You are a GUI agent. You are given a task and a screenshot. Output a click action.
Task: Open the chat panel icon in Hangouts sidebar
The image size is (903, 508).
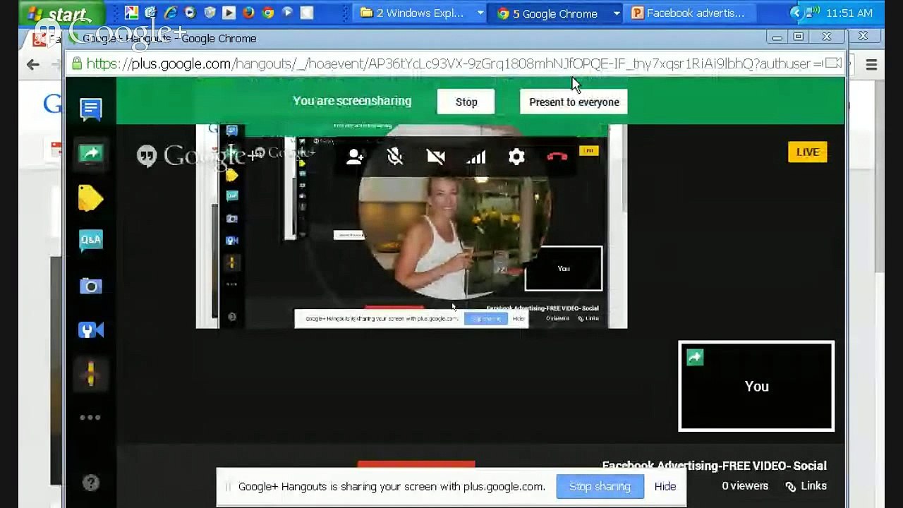click(x=90, y=109)
